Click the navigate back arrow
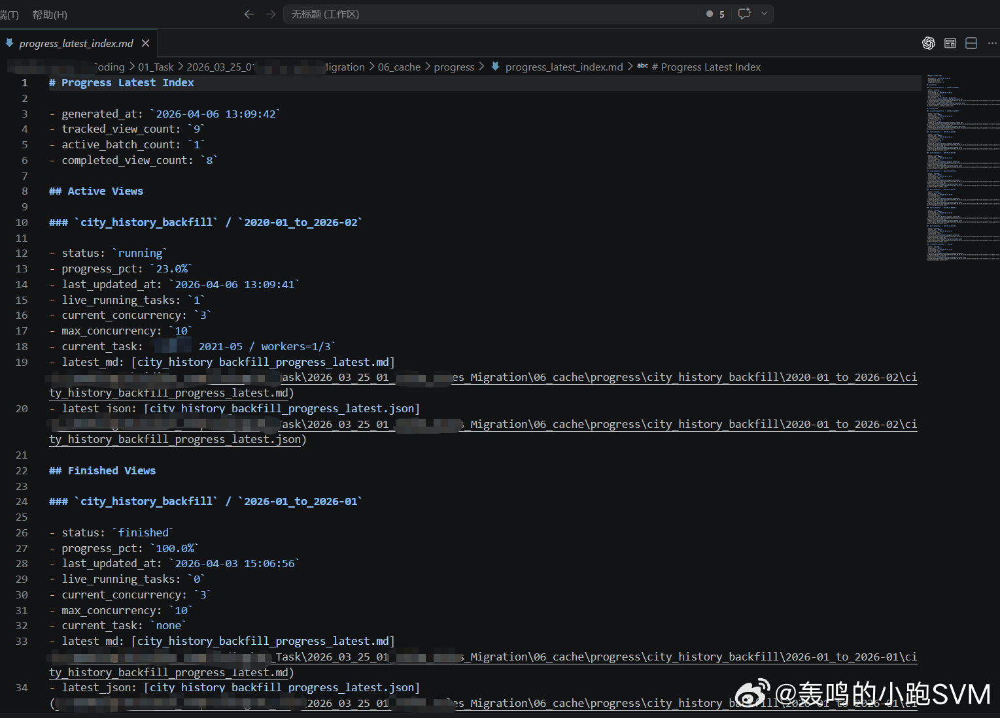Viewport: 1000px width, 718px height. point(249,14)
